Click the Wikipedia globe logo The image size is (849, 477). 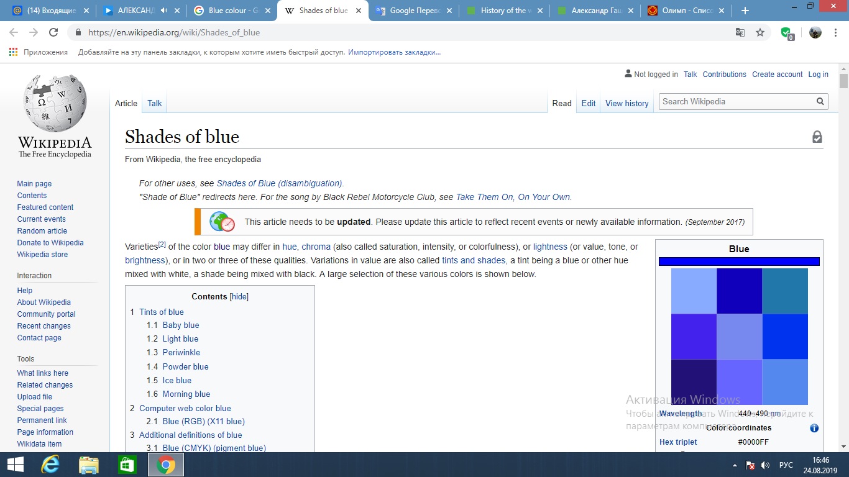point(55,103)
